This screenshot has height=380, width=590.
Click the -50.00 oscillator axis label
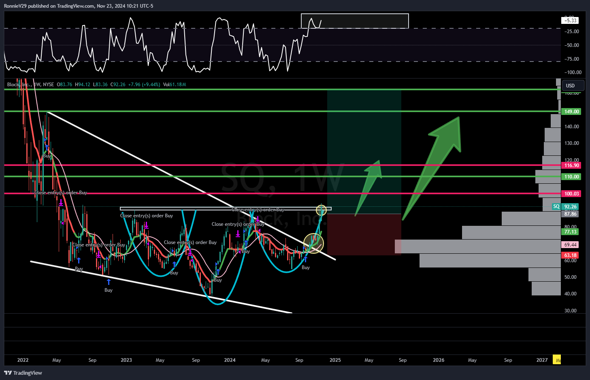coord(572,45)
